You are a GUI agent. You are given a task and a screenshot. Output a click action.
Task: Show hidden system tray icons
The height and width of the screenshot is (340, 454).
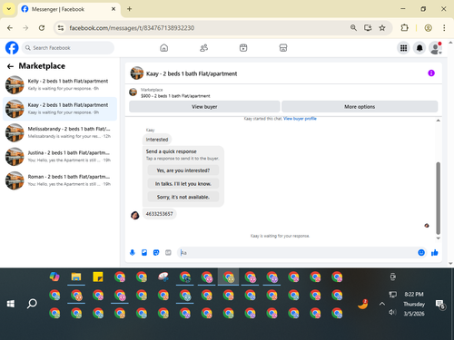pos(382,304)
